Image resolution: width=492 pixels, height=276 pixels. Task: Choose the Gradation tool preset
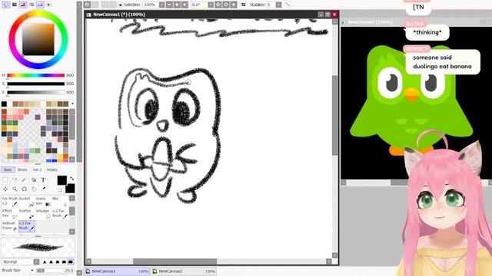(x=43, y=201)
